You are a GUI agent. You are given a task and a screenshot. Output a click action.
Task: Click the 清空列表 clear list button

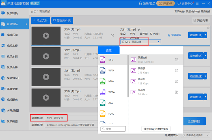tap(201, 21)
